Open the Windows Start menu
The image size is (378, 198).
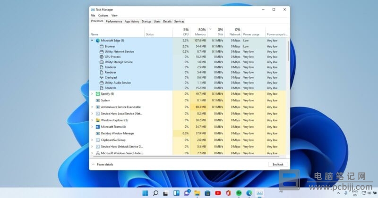tap(145, 193)
